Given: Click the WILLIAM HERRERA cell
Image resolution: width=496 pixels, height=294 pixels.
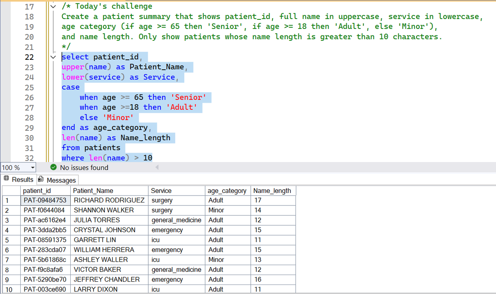Looking at the screenshot, I should click(109, 250).
